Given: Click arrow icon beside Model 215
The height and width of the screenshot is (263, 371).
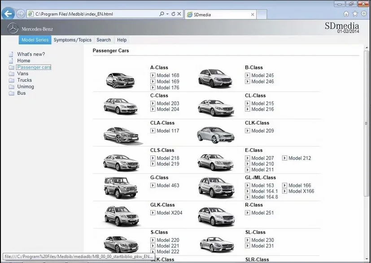Looking at the screenshot, I should [x=247, y=103].
